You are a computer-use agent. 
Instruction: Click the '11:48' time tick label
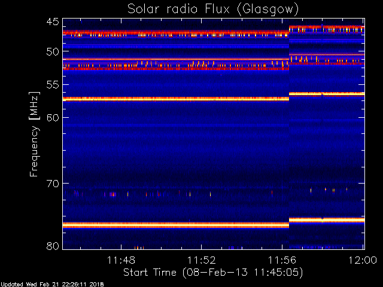tap(121, 260)
